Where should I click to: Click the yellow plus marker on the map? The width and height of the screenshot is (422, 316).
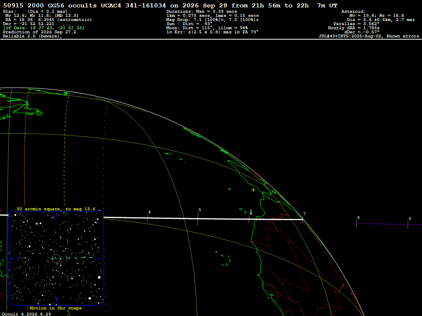[253, 190]
